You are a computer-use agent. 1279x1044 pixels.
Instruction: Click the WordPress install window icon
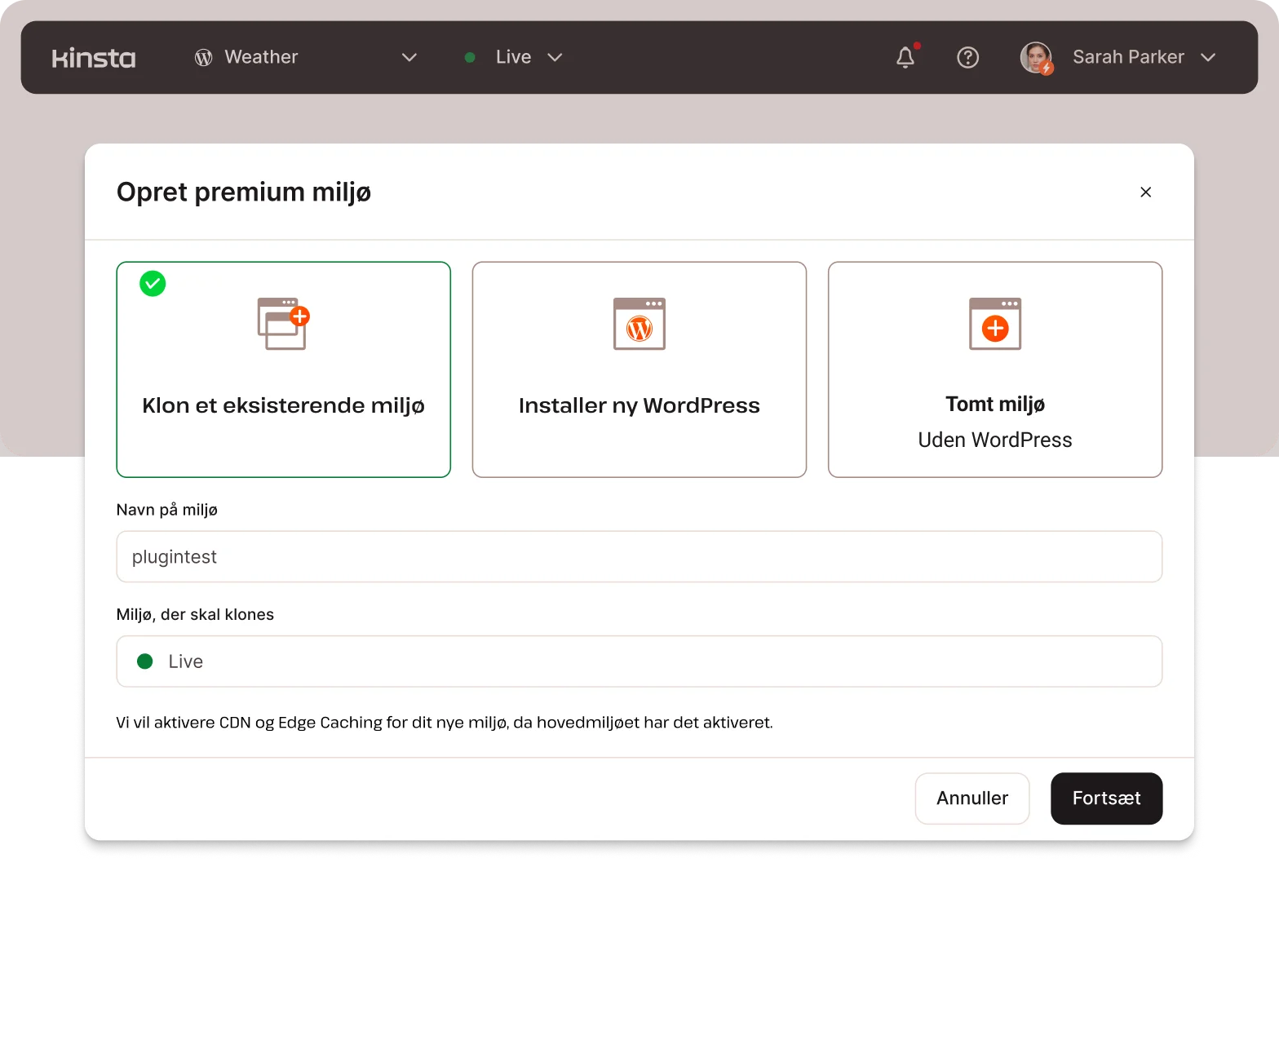(x=639, y=324)
